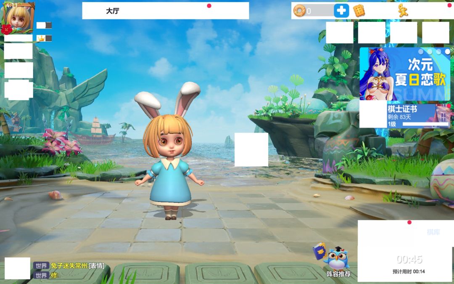This screenshot has width=454, height=284.
Task: Click the square biscuit currency icon
Action: (359, 11)
